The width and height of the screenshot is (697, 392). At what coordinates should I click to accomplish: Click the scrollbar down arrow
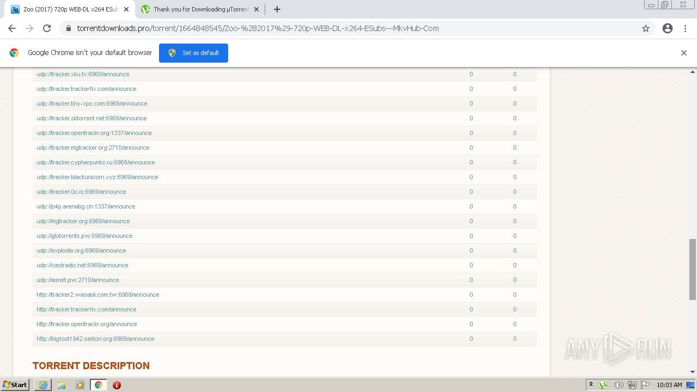click(693, 372)
